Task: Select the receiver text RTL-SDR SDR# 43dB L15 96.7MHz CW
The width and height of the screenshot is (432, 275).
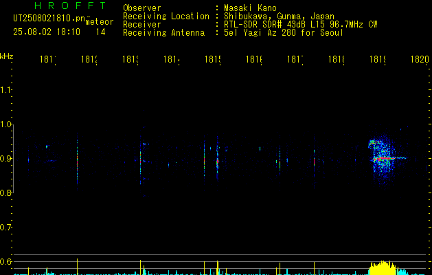Action: click(301, 25)
